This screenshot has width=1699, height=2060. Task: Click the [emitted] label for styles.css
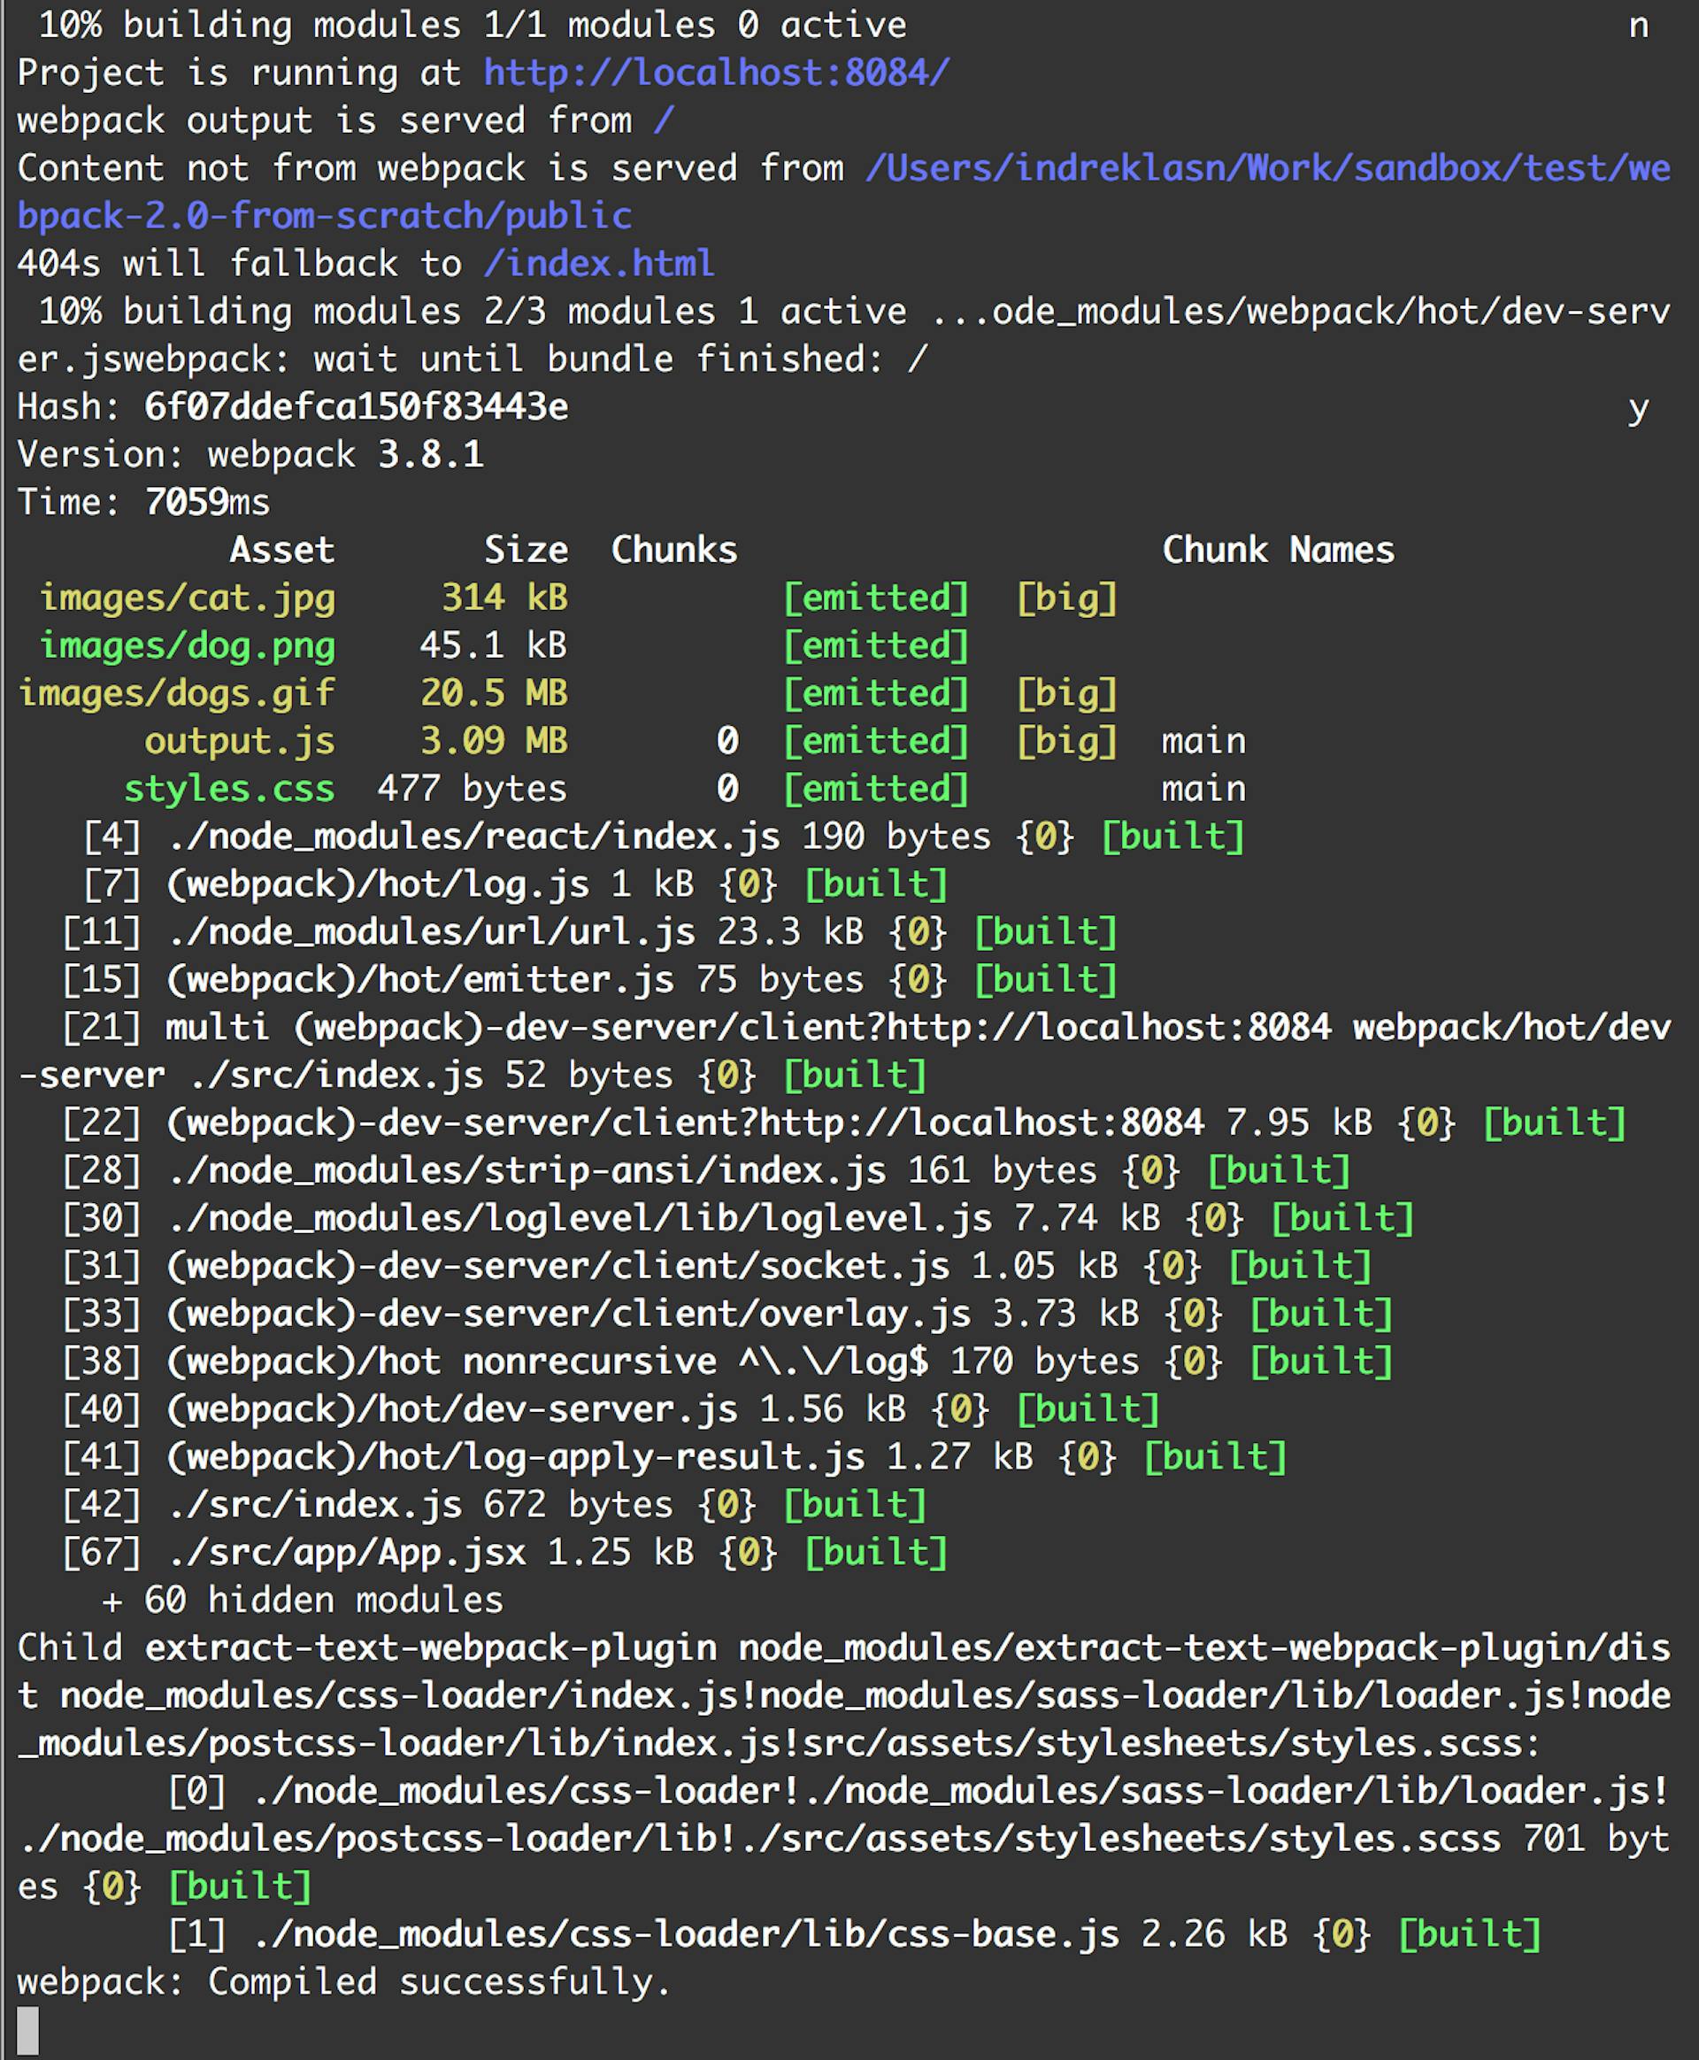point(876,788)
